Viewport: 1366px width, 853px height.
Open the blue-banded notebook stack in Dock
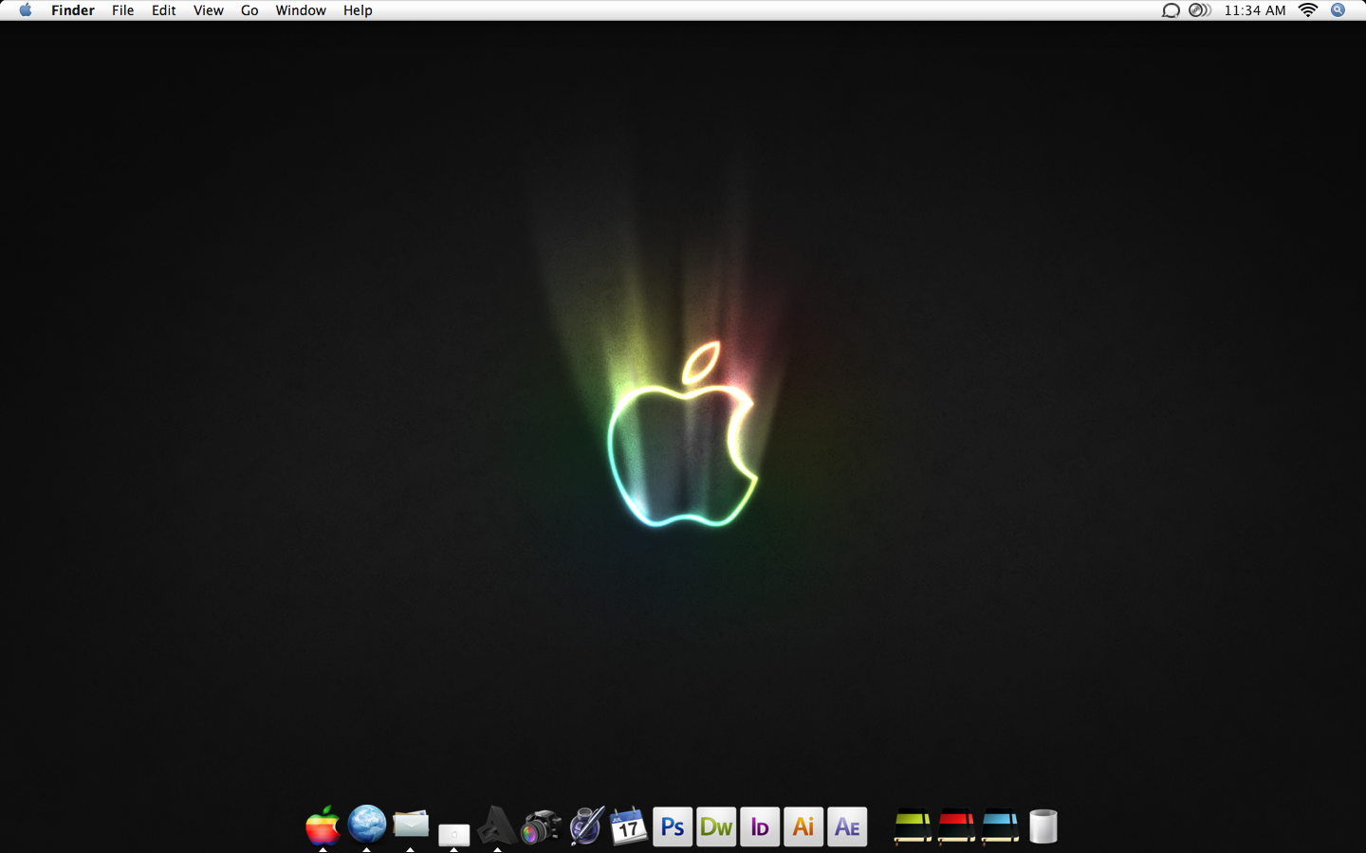pos(1000,826)
